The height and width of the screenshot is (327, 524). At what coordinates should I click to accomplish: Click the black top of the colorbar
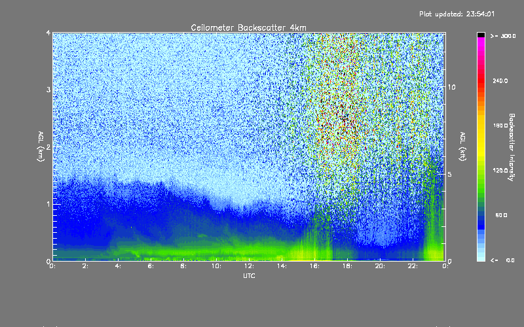[481, 35]
